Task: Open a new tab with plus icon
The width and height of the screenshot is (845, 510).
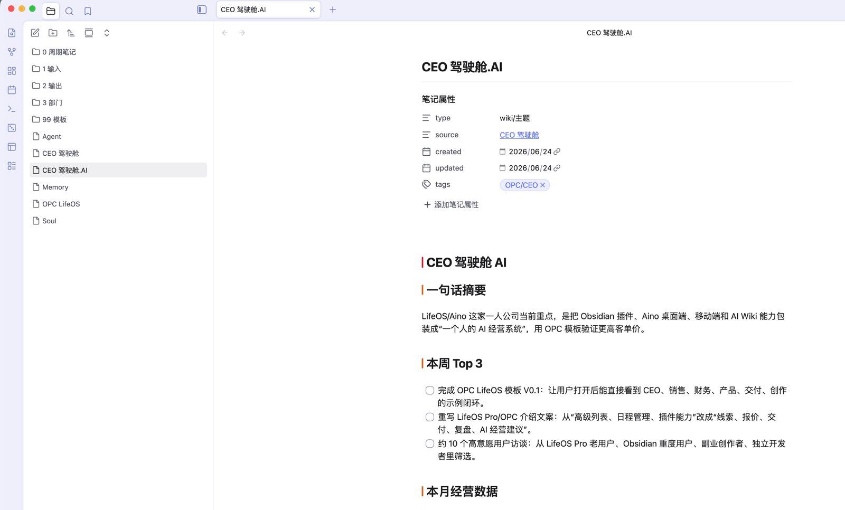Action: (333, 10)
